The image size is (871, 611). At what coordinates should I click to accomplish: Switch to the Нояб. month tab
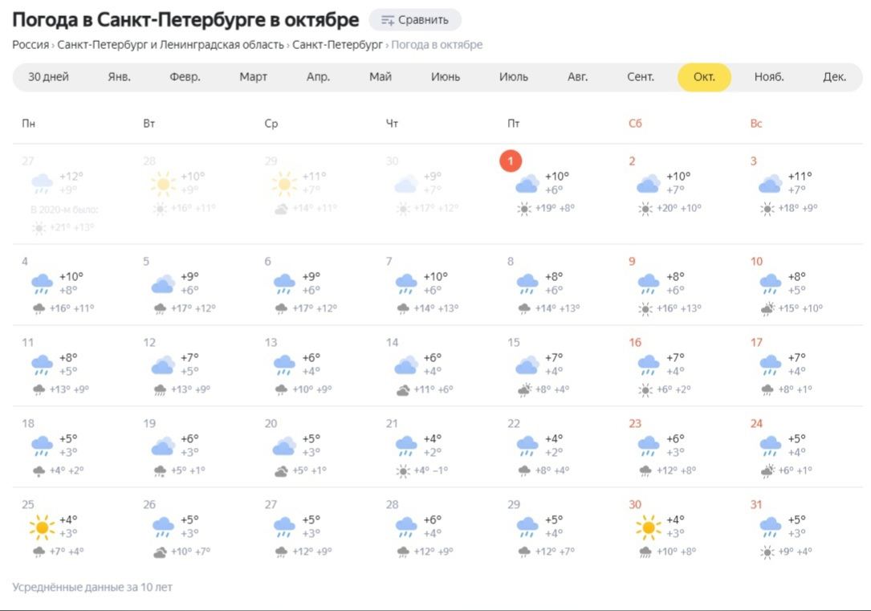click(769, 77)
